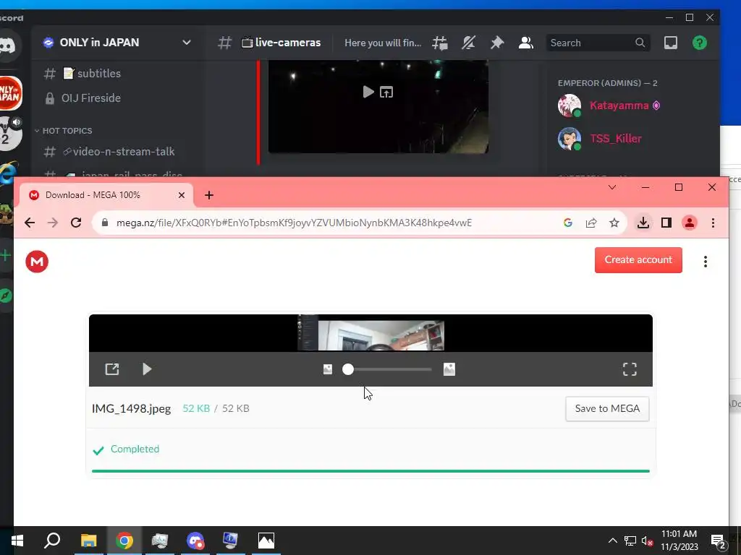Click the Completed status text

(135, 449)
